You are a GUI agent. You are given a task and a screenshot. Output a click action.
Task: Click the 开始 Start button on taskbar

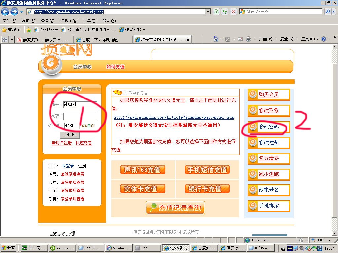tap(9, 248)
